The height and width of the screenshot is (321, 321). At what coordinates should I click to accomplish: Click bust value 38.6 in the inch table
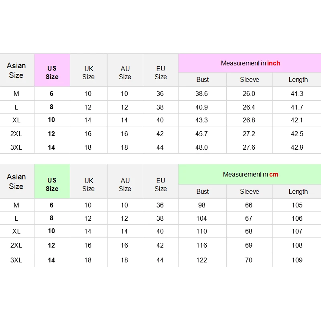point(201,93)
